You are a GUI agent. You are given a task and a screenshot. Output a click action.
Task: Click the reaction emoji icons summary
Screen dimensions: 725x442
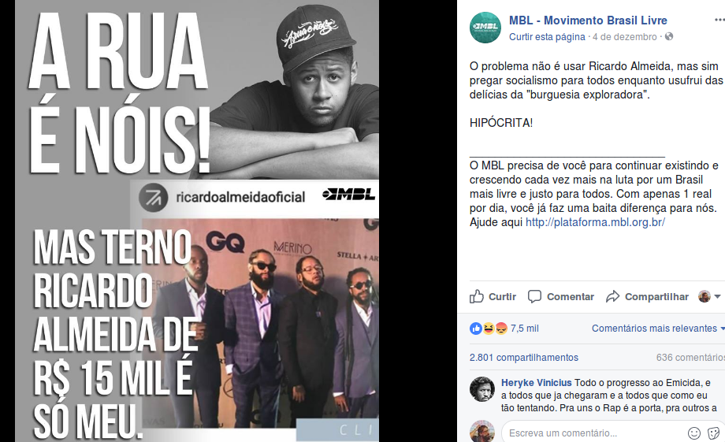point(489,329)
